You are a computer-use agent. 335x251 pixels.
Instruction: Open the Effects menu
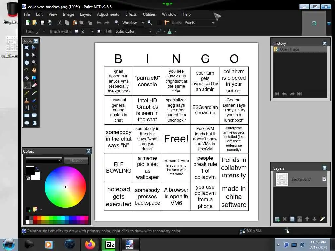(x=131, y=14)
